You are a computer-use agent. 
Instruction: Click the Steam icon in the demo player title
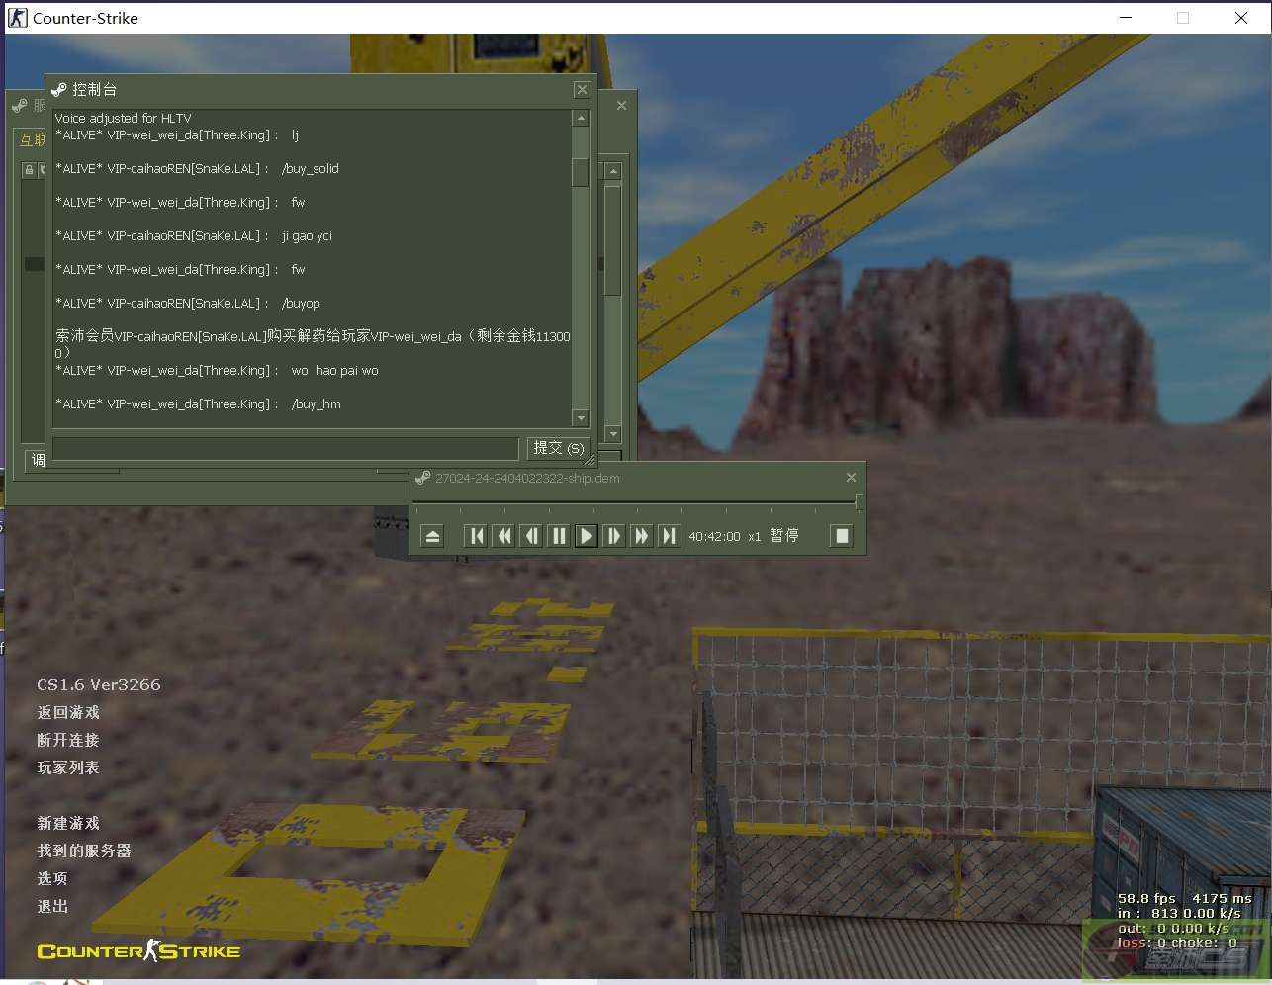pos(423,478)
